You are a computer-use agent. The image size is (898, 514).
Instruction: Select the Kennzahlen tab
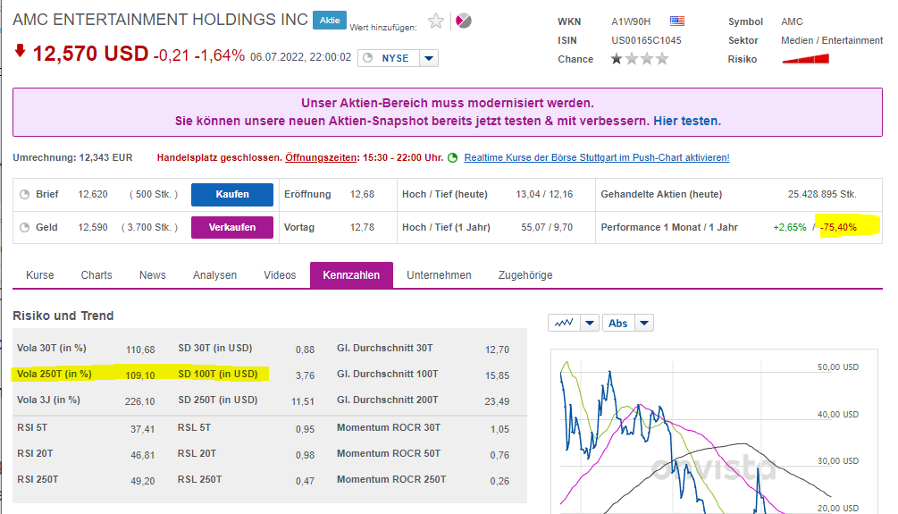pyautogui.click(x=351, y=275)
